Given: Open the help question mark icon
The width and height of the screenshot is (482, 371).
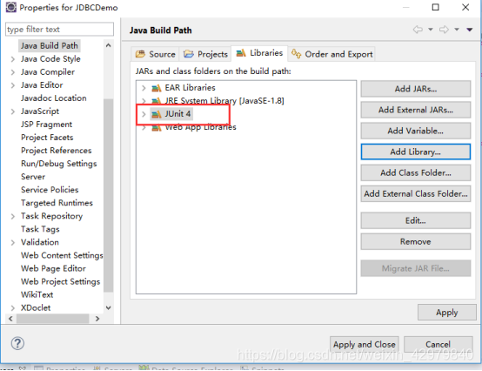Looking at the screenshot, I should 17,343.
